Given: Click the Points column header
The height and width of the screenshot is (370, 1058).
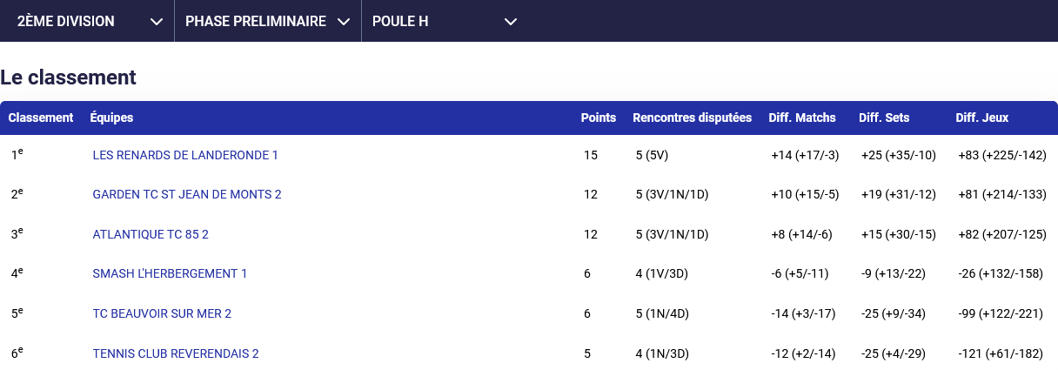Looking at the screenshot, I should (599, 118).
